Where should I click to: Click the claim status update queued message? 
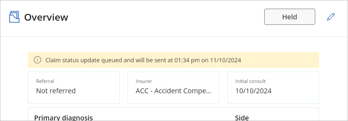[143, 60]
